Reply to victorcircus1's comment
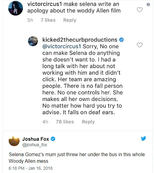This screenshot has width=154, height=173. (70, 20)
